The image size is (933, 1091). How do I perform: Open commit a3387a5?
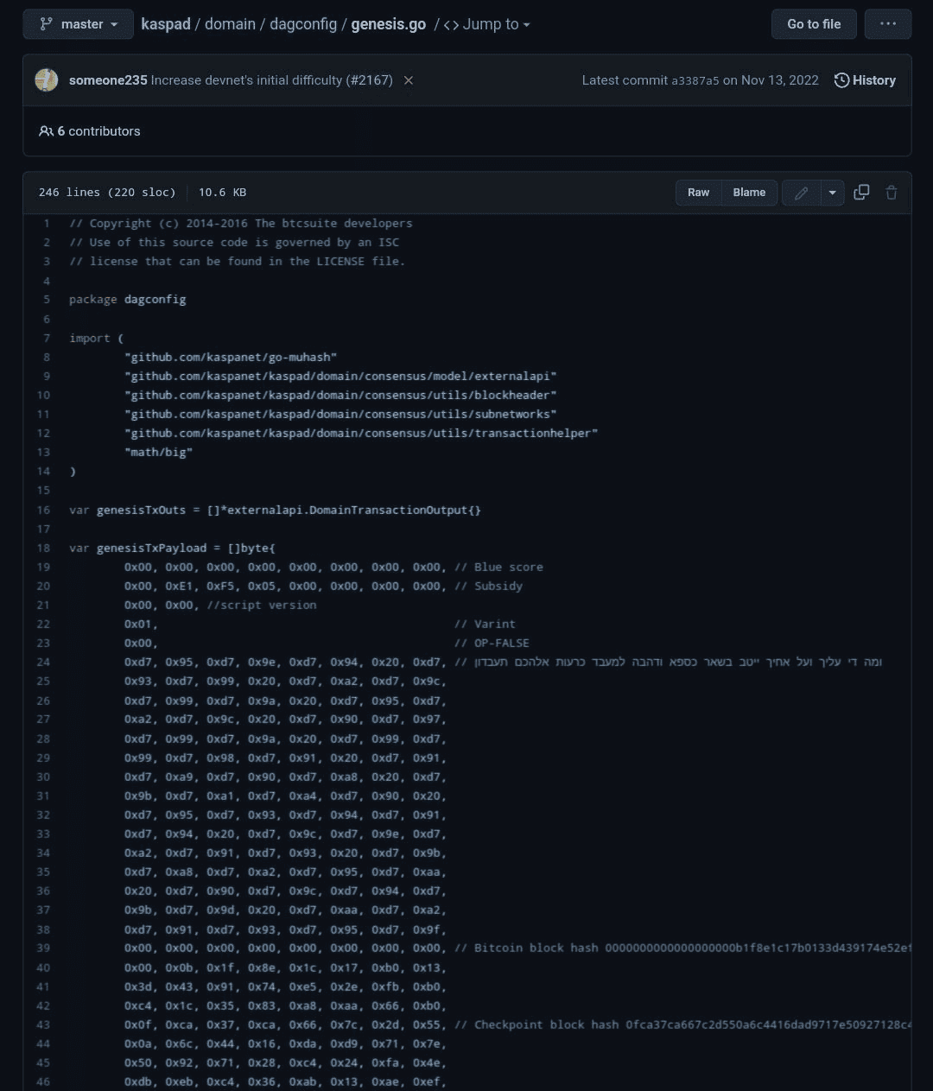pos(695,80)
